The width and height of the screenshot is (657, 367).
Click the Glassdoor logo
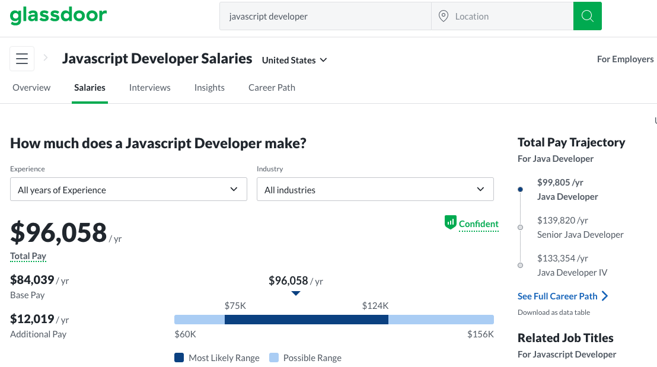pos(58,16)
